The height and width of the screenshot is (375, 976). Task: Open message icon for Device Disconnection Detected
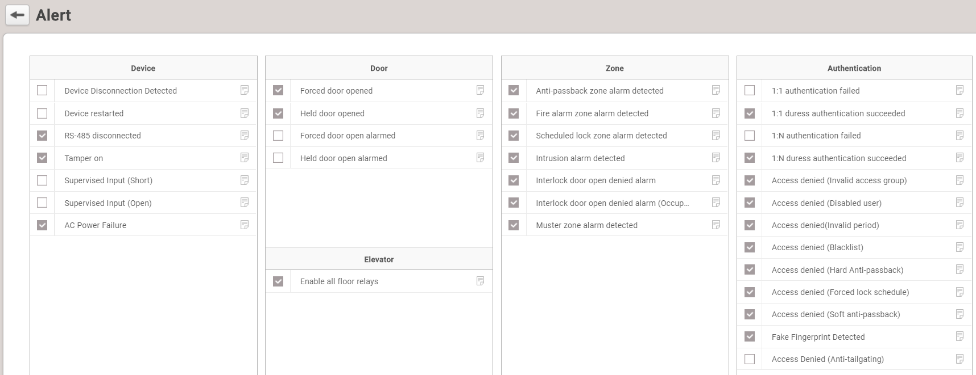point(245,90)
